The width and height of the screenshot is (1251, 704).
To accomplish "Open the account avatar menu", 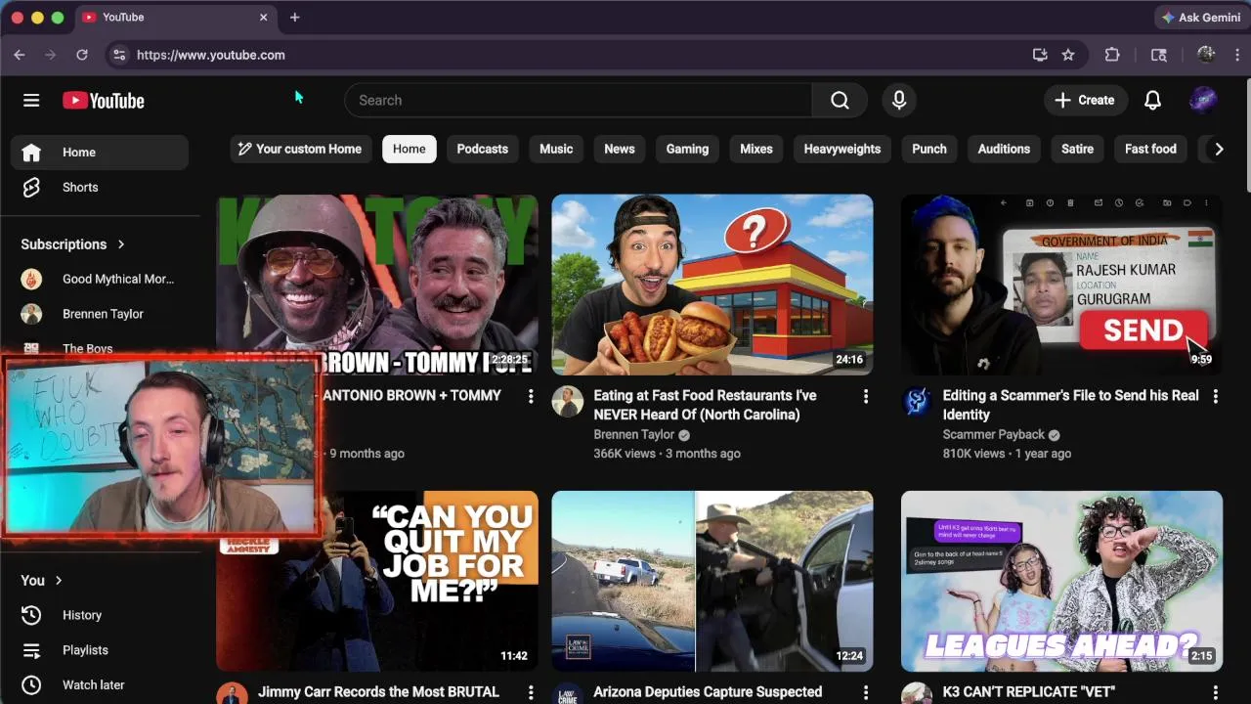I will coord(1203,100).
